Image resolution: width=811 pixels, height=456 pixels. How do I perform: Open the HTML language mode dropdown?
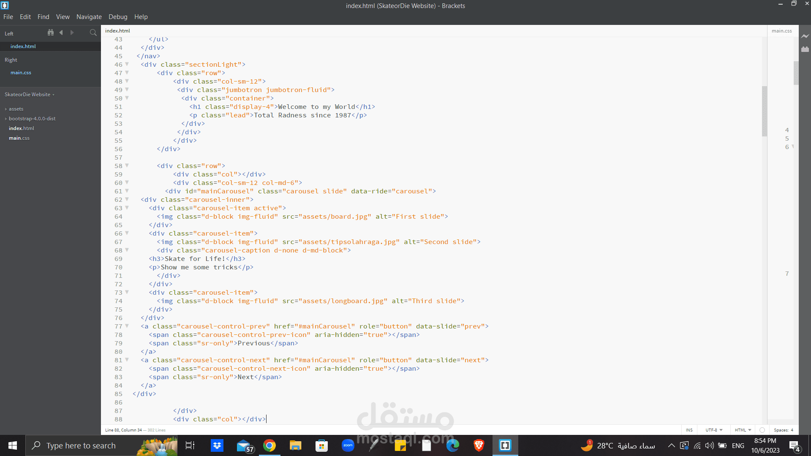click(x=743, y=430)
